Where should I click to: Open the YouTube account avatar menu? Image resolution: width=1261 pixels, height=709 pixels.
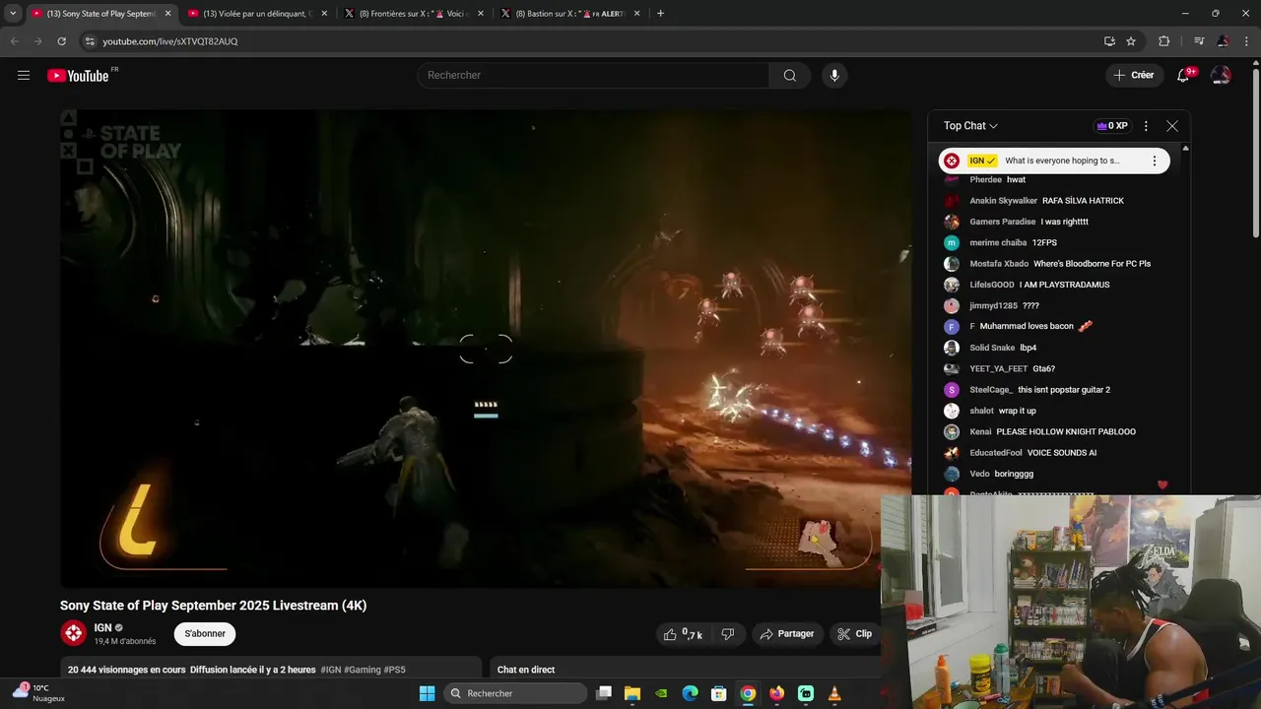[1221, 75]
